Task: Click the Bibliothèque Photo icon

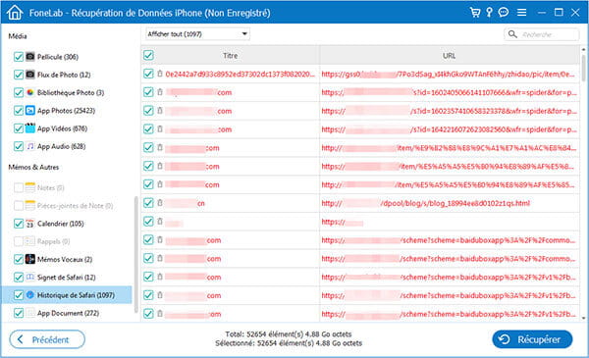Action: pos(30,92)
